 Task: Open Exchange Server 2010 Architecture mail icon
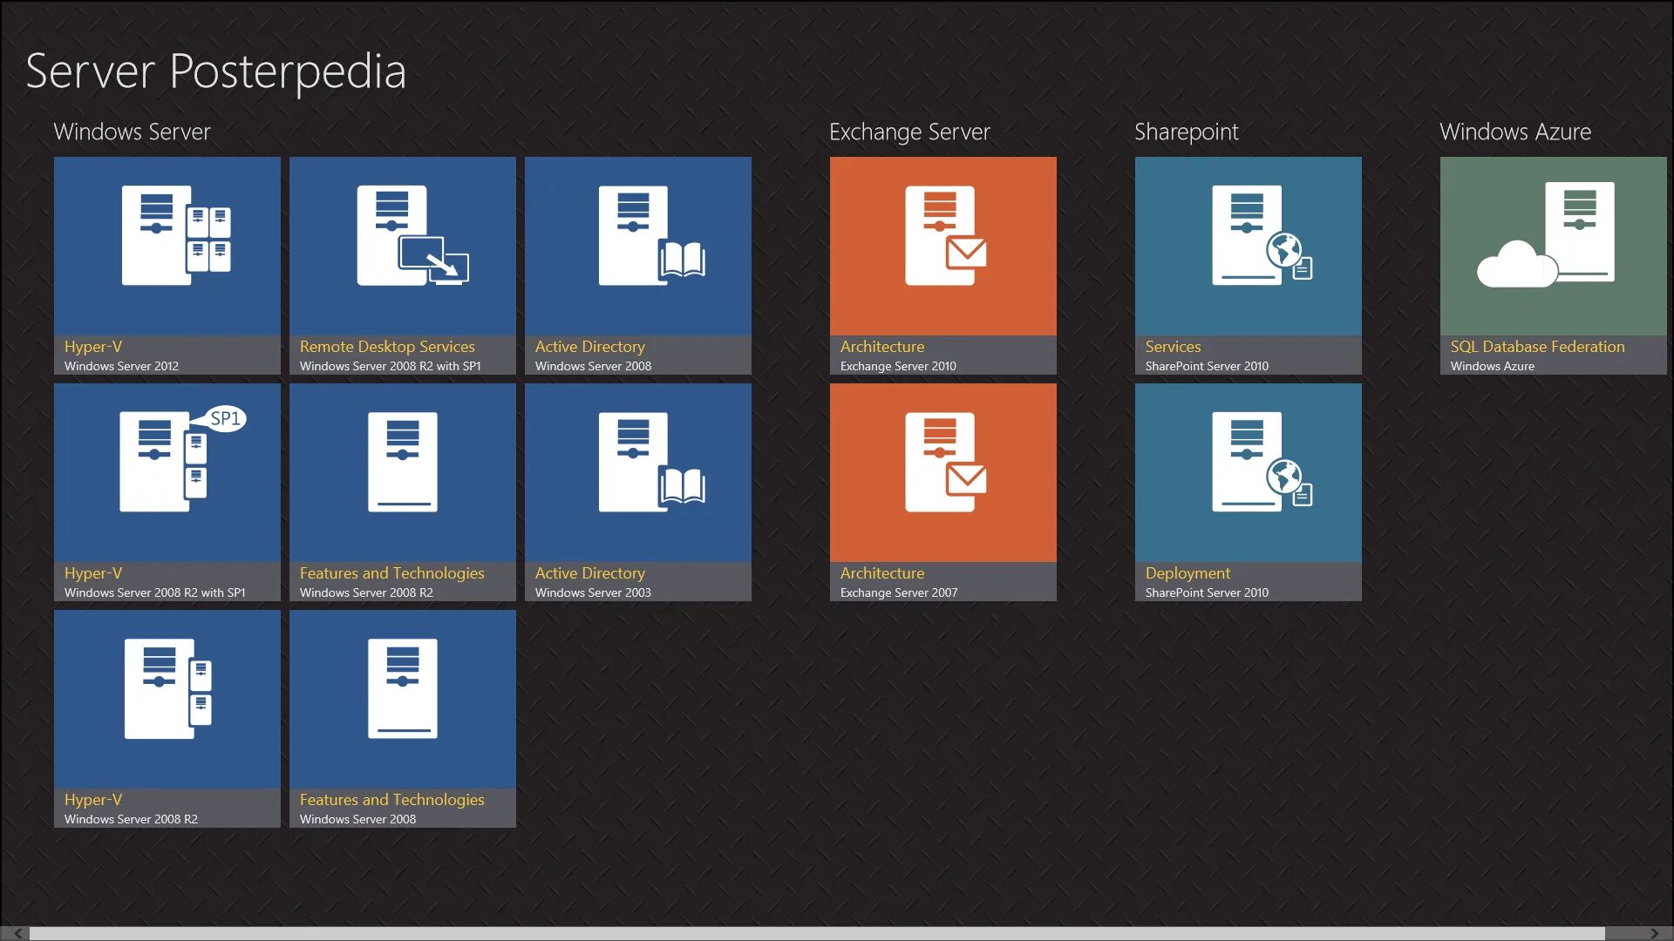[946, 235]
